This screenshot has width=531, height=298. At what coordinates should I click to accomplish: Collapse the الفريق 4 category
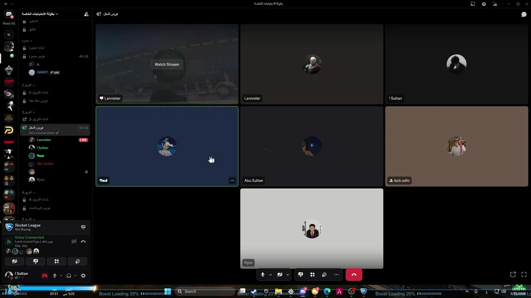(28, 192)
